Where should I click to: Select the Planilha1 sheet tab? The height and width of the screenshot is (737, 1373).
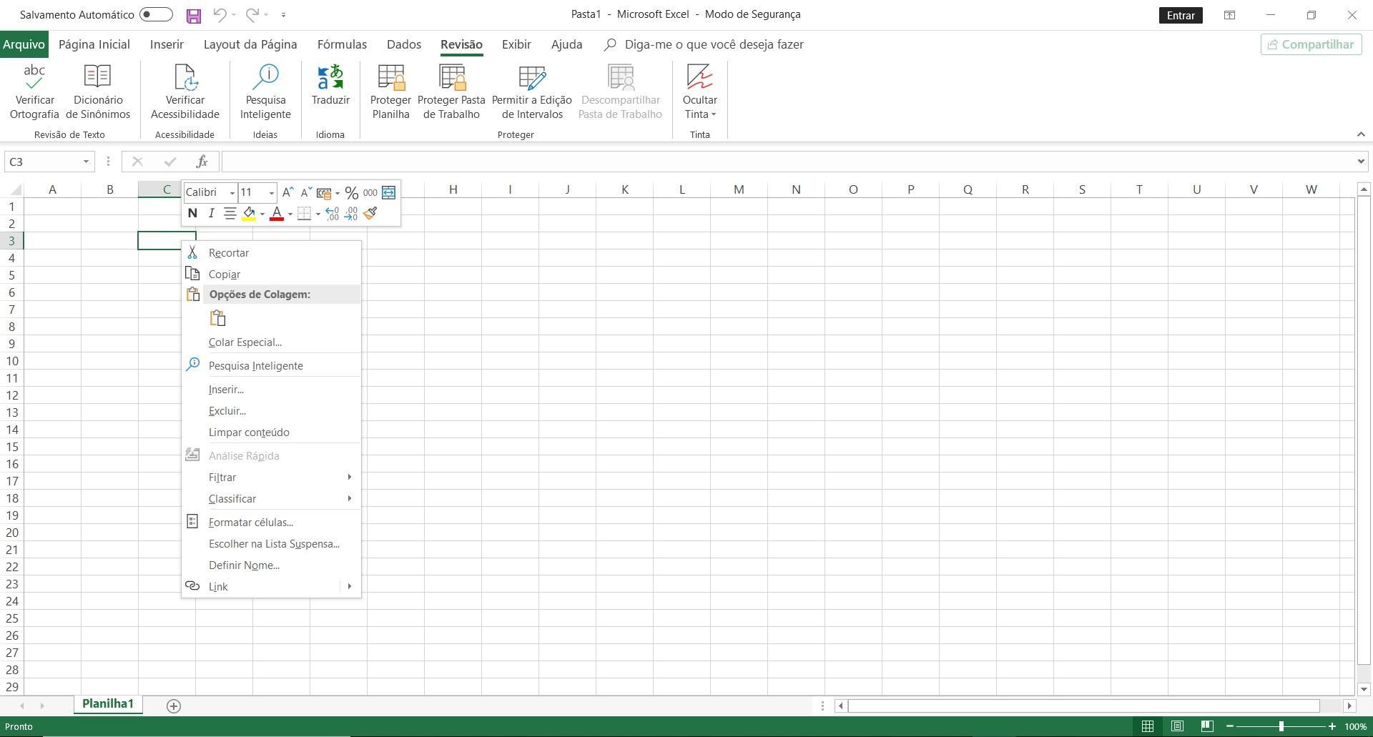[x=108, y=704]
